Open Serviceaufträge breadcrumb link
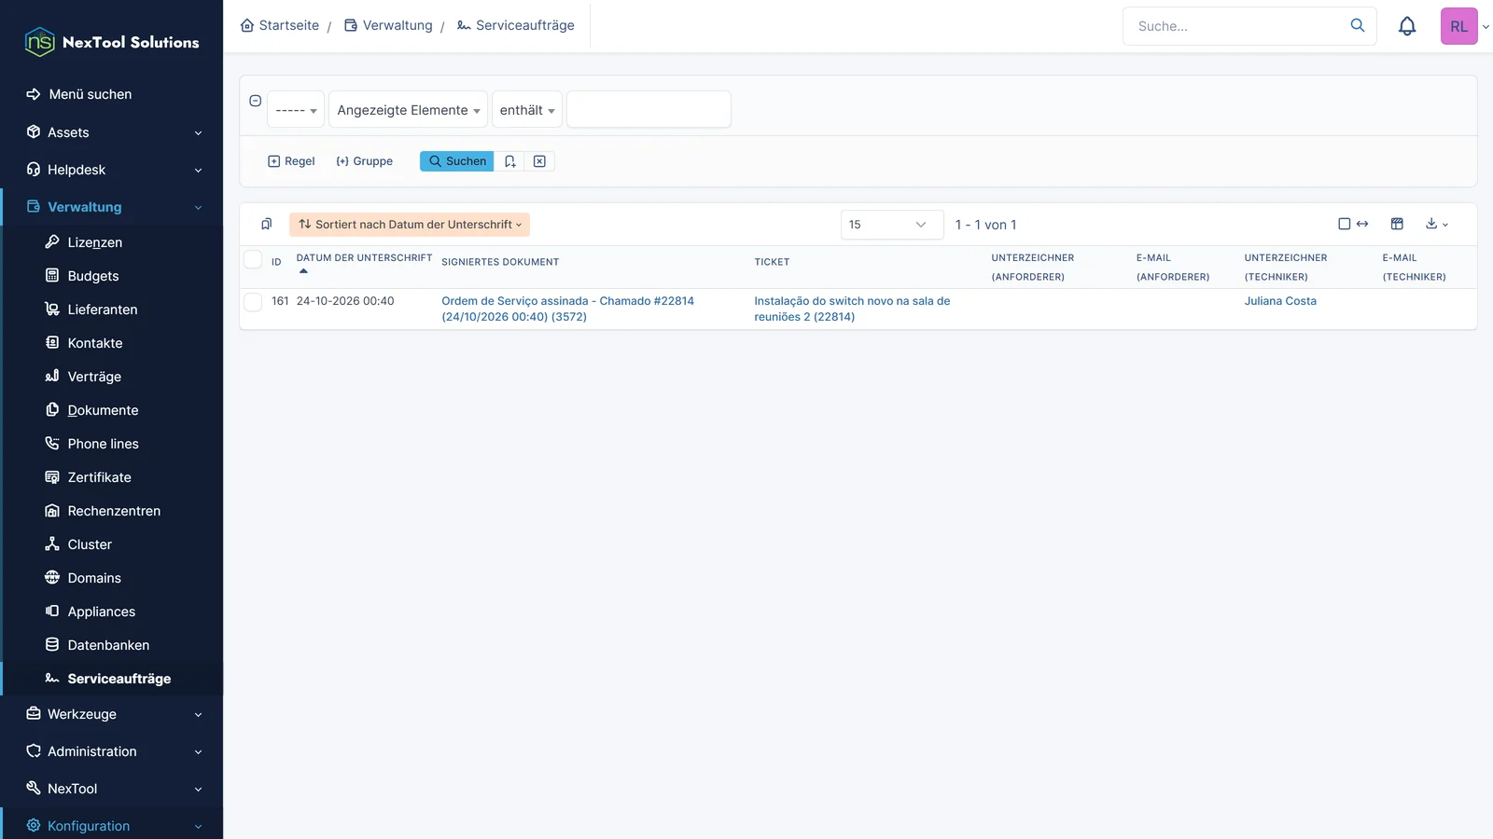This screenshot has width=1493, height=839. [x=516, y=25]
